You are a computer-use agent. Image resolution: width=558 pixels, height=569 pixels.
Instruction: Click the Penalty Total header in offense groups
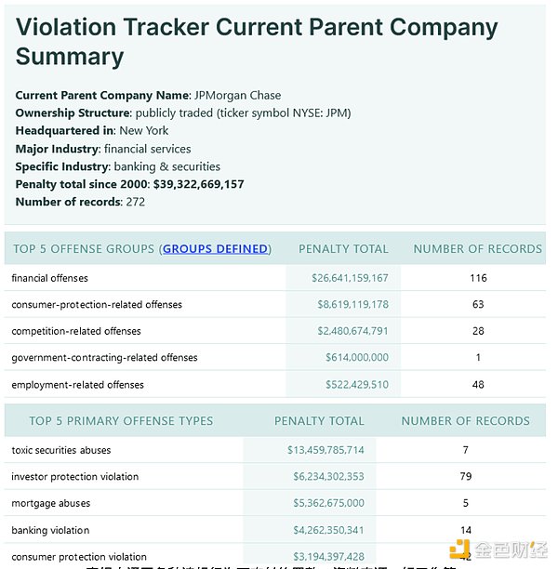pos(343,249)
